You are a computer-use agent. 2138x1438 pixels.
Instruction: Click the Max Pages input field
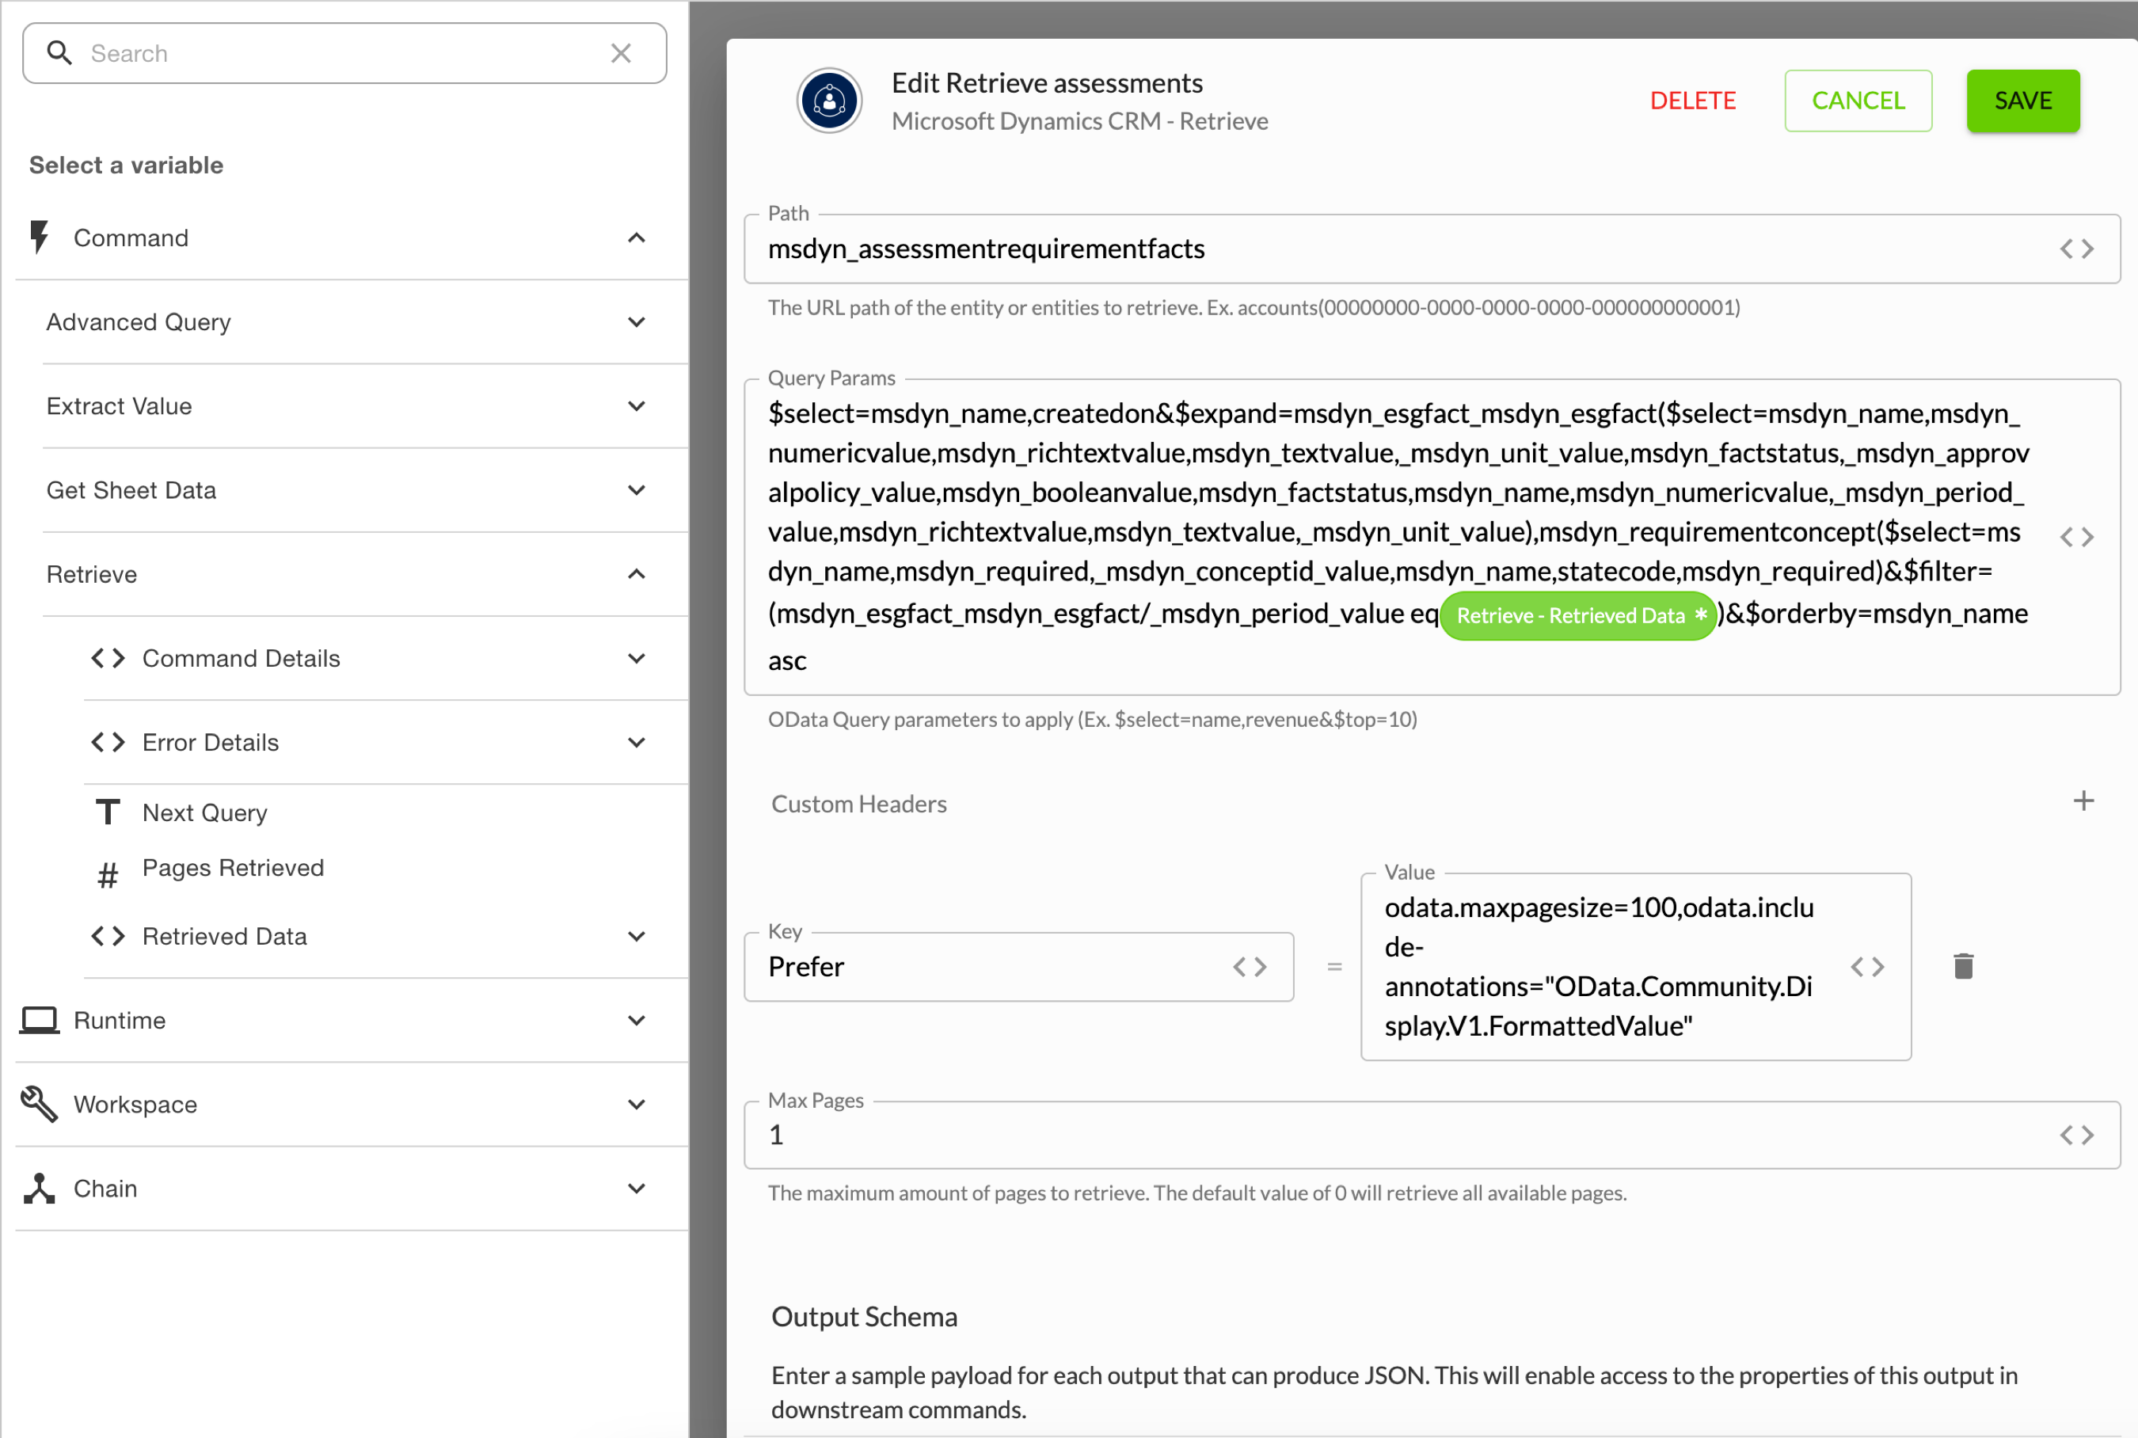pos(1432,1136)
